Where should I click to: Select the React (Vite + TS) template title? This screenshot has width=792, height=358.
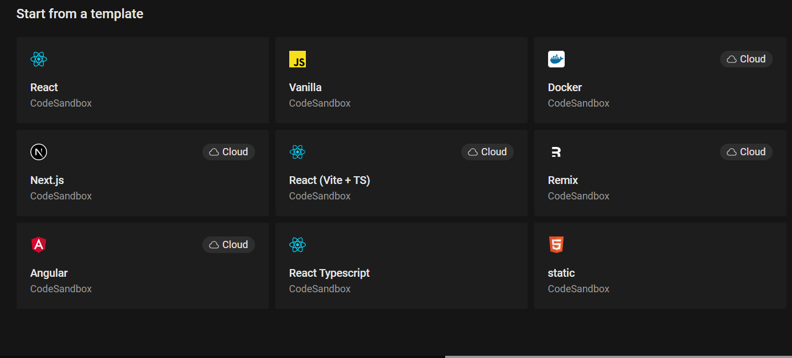tap(330, 180)
